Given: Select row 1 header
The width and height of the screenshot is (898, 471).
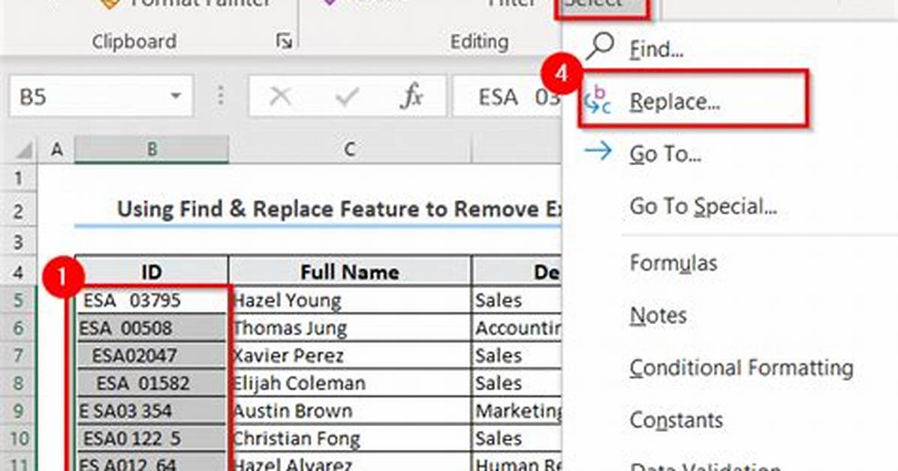Looking at the screenshot, I should point(18,178).
